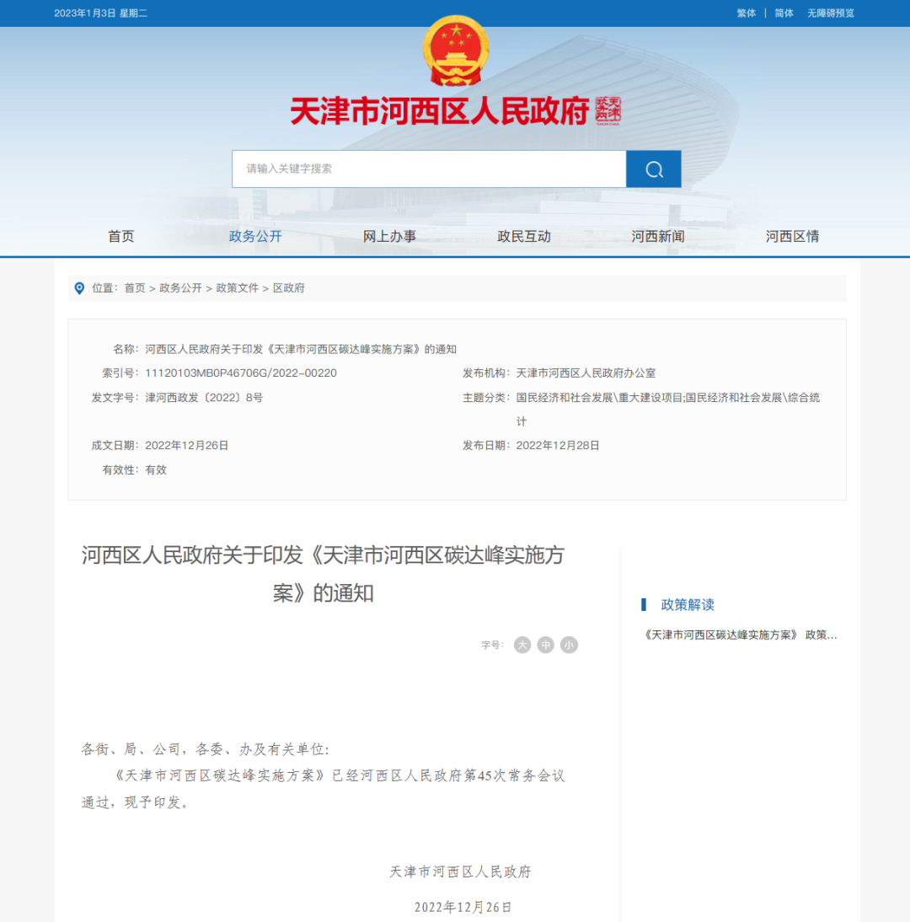
Task: Open the 河西区情 navigation item
Action: 792,236
